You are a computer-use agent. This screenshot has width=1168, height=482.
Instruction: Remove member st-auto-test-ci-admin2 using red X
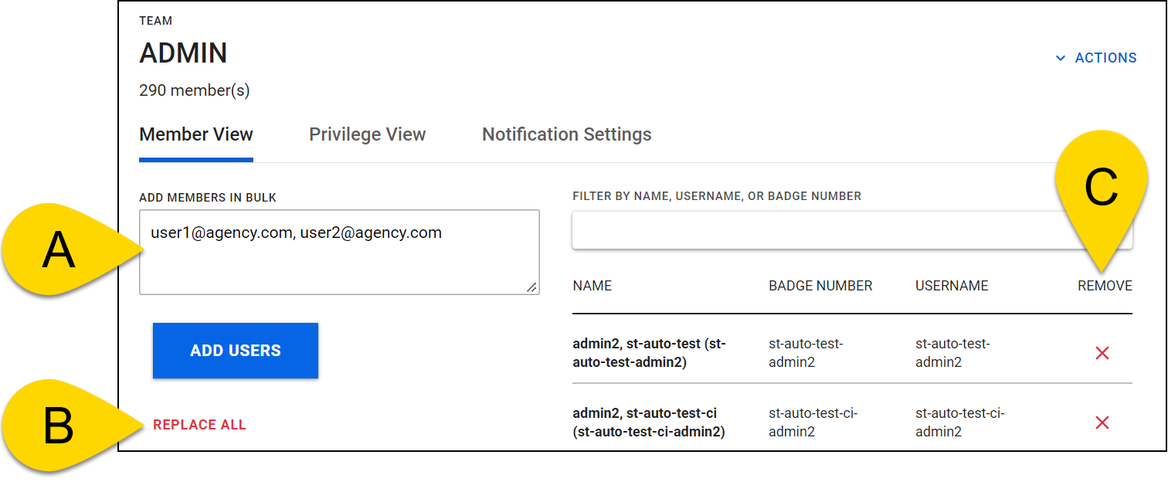pos(1102,423)
